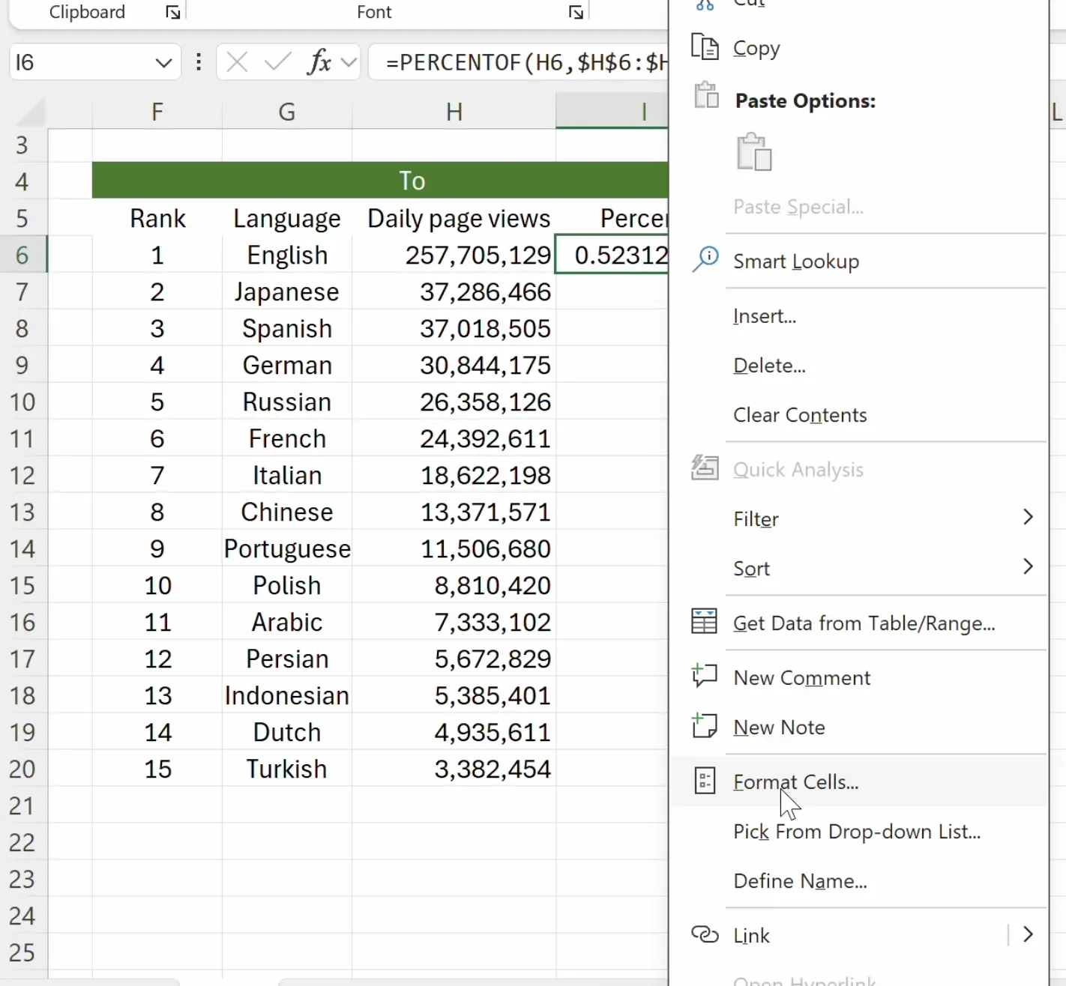Select the cell containing English
The image size is (1066, 986).
(286, 254)
